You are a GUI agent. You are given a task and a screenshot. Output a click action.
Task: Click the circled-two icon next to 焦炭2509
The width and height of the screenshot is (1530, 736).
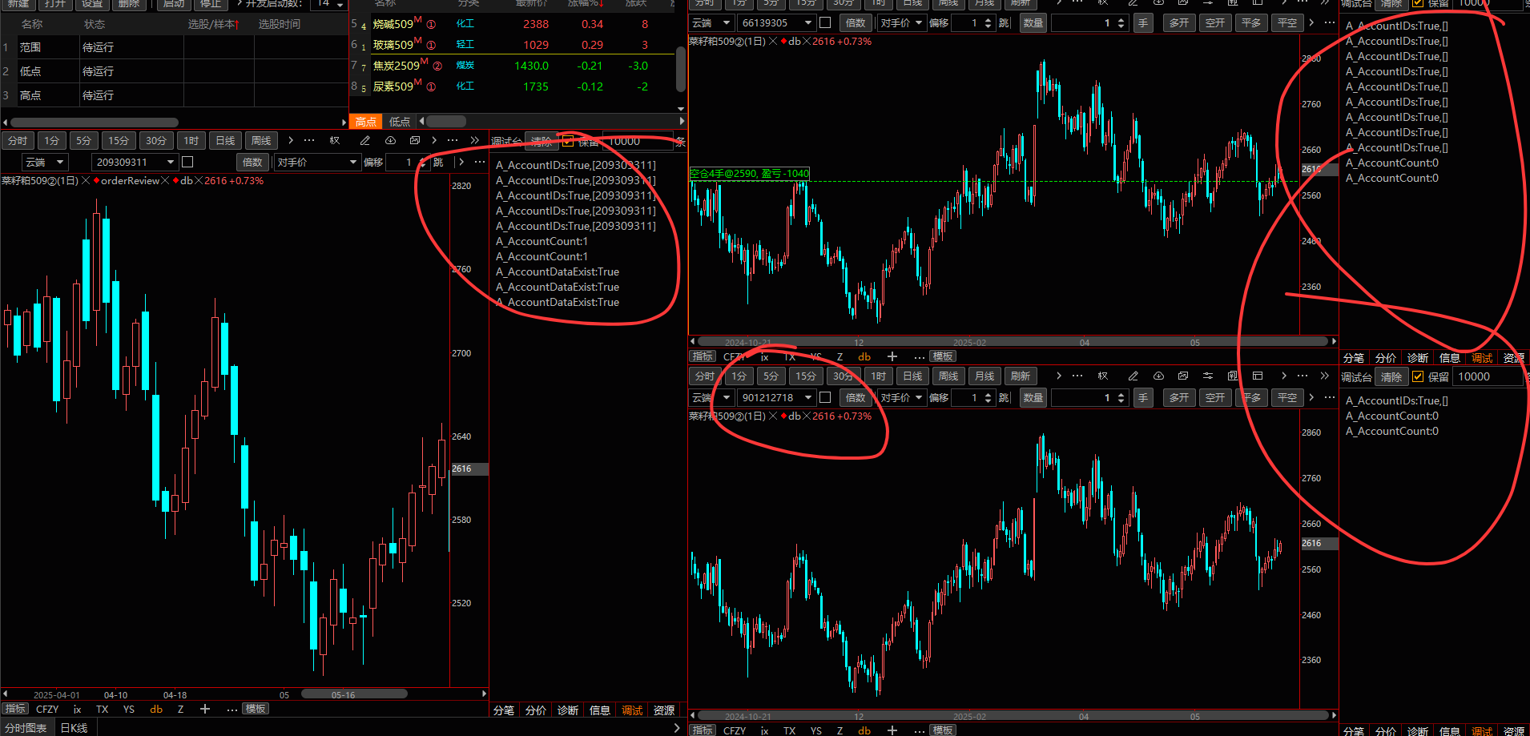(x=437, y=66)
